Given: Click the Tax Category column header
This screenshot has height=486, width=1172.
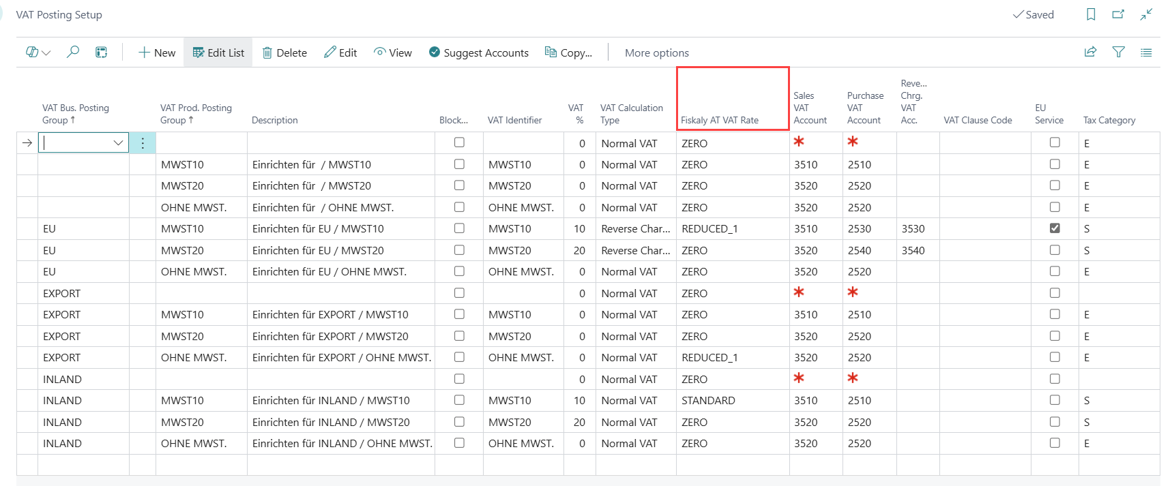Looking at the screenshot, I should 1109,120.
